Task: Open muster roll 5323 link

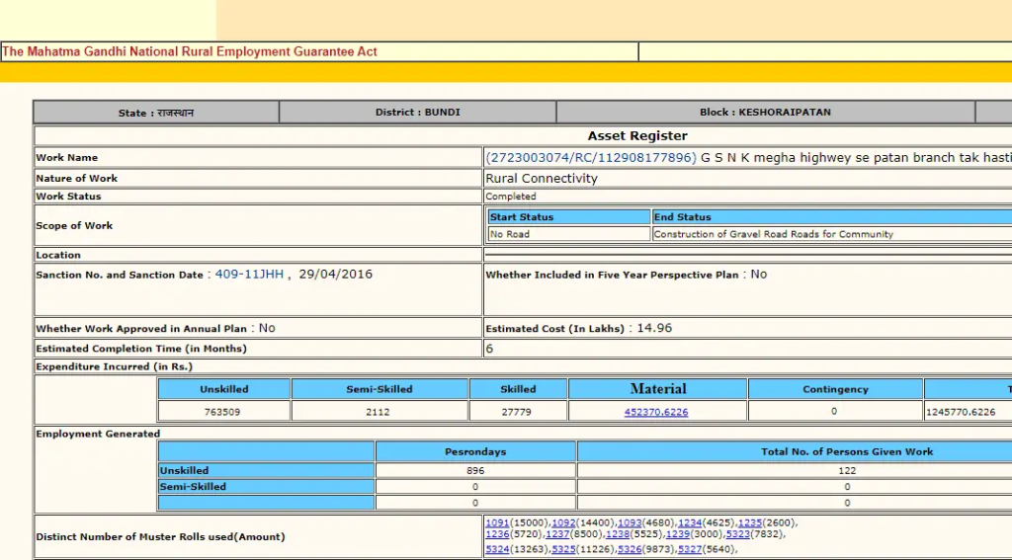Action: click(737, 534)
